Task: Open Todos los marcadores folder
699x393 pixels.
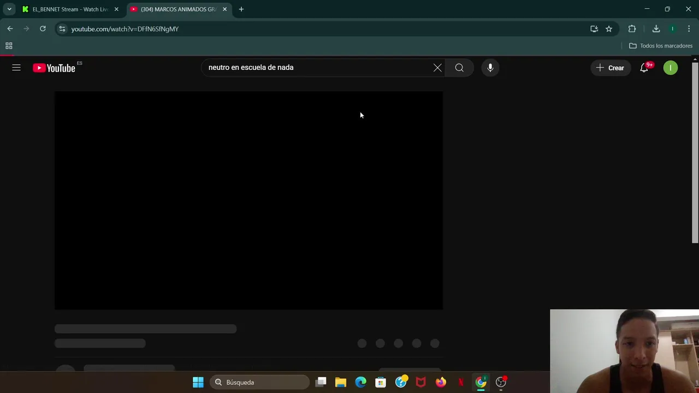Action: coord(661,46)
